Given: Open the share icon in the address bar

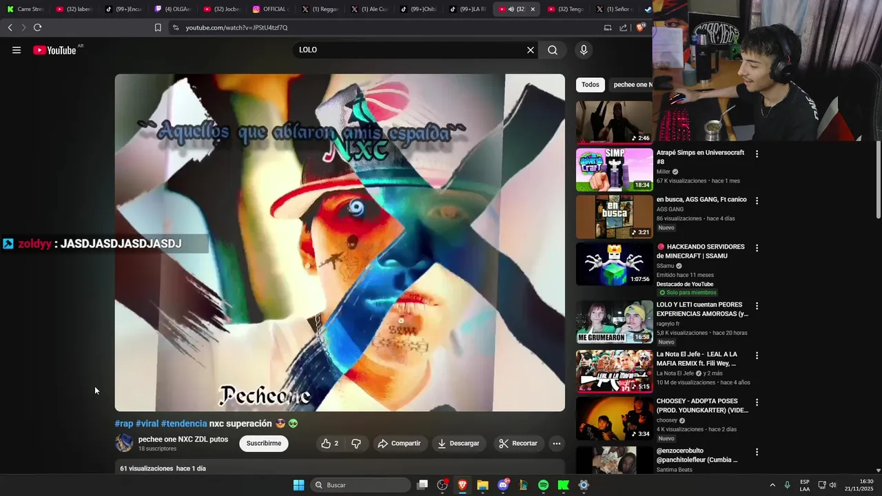Looking at the screenshot, I should (x=624, y=28).
